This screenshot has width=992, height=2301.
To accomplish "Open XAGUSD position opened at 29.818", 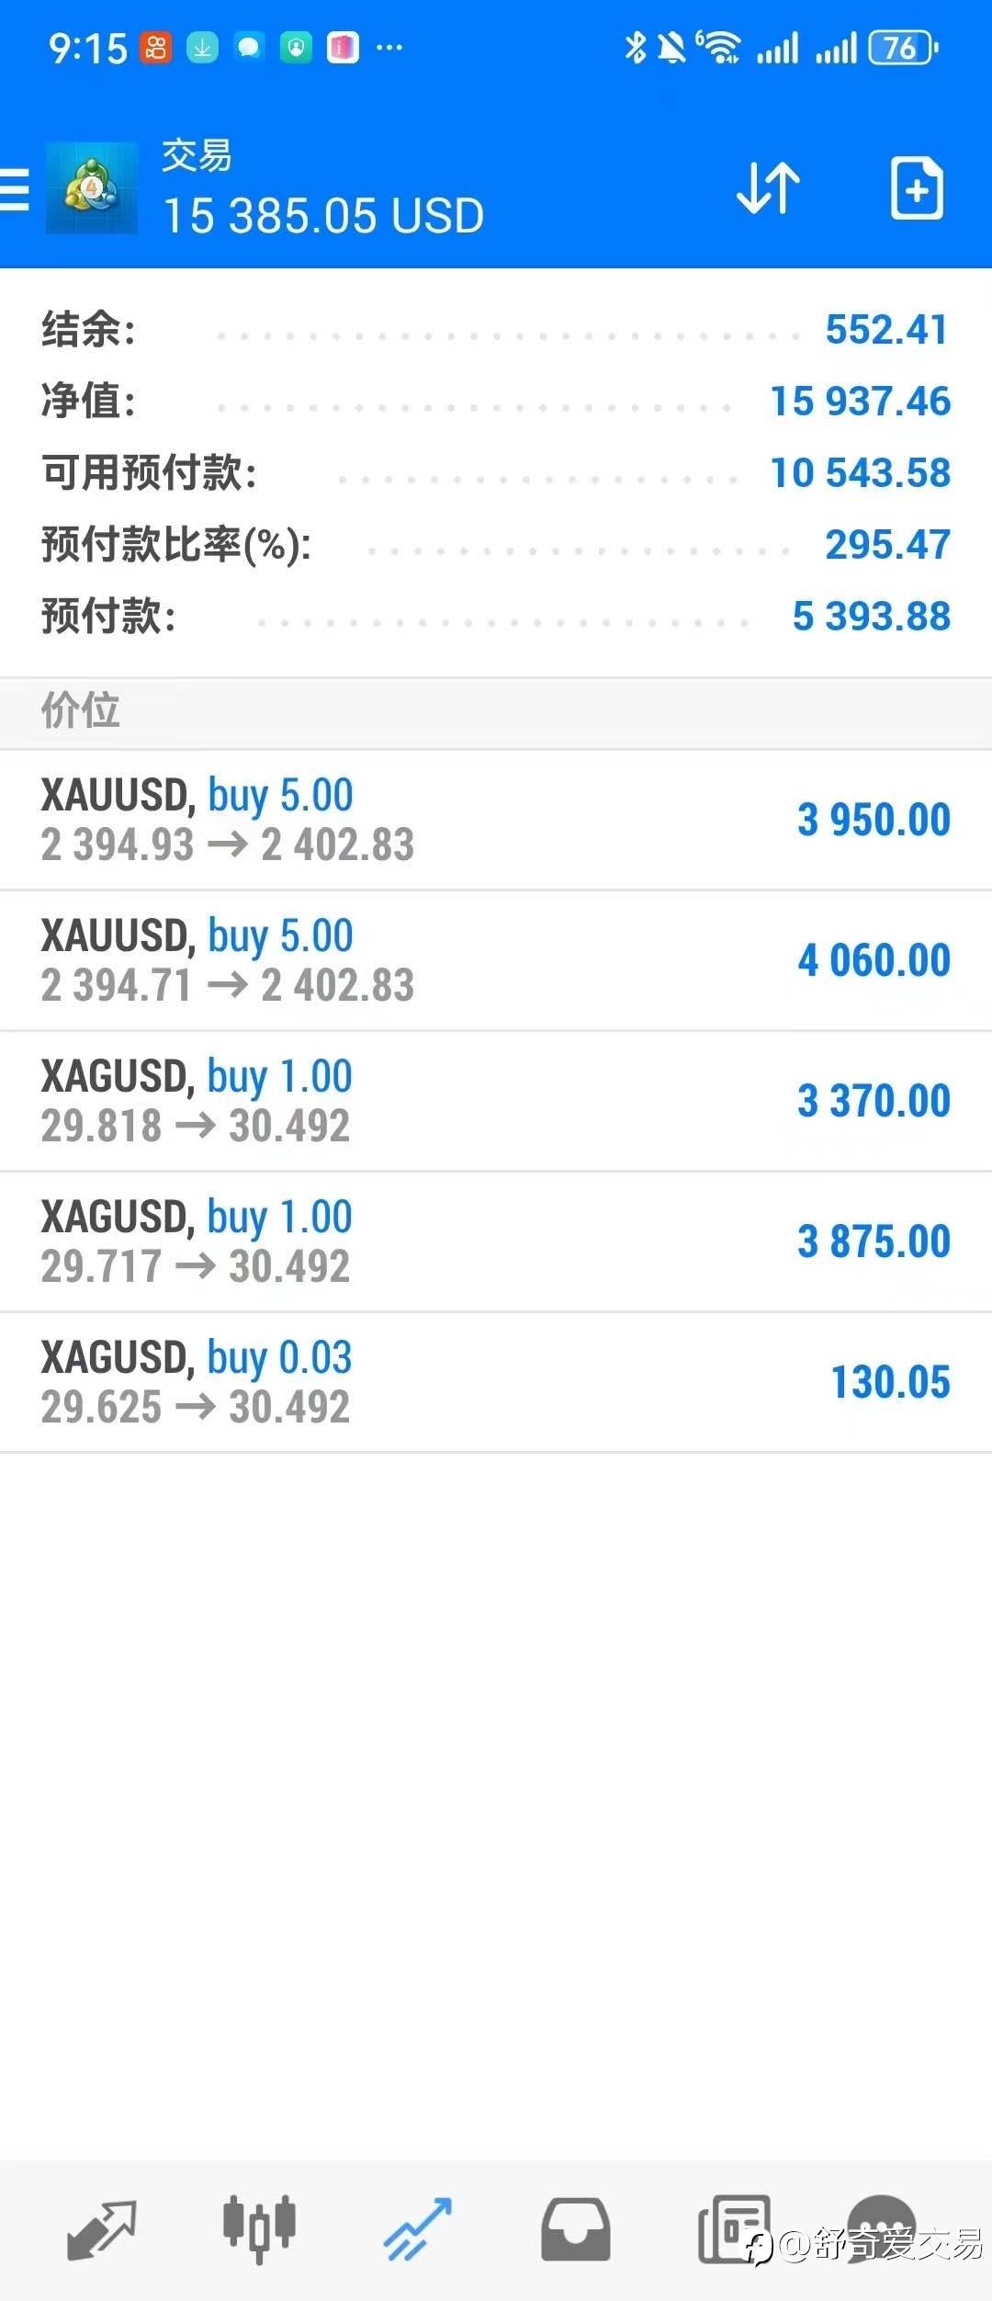I will pos(496,1101).
